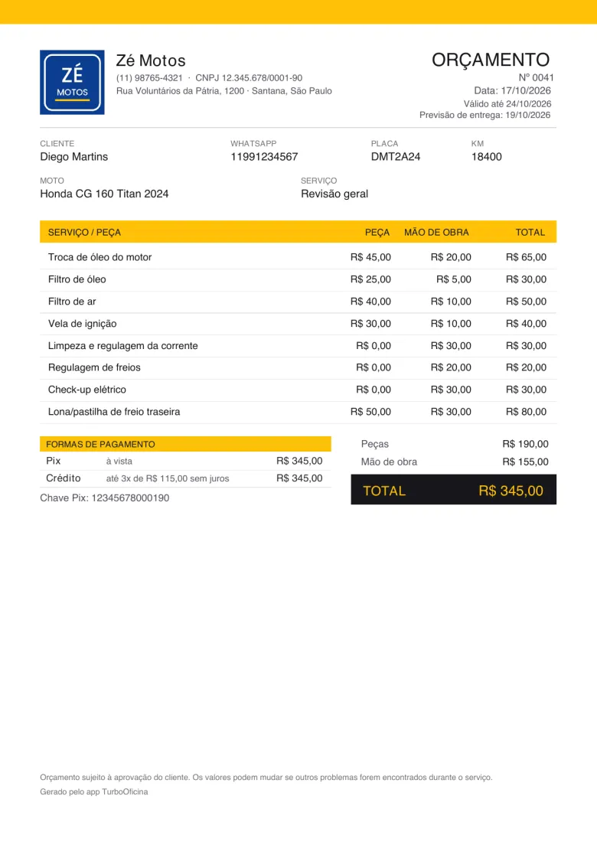This screenshot has width=597, height=845.
Task: Click 'SERVIÇO / PEÇA' column header
Action: pyautogui.click(x=84, y=232)
